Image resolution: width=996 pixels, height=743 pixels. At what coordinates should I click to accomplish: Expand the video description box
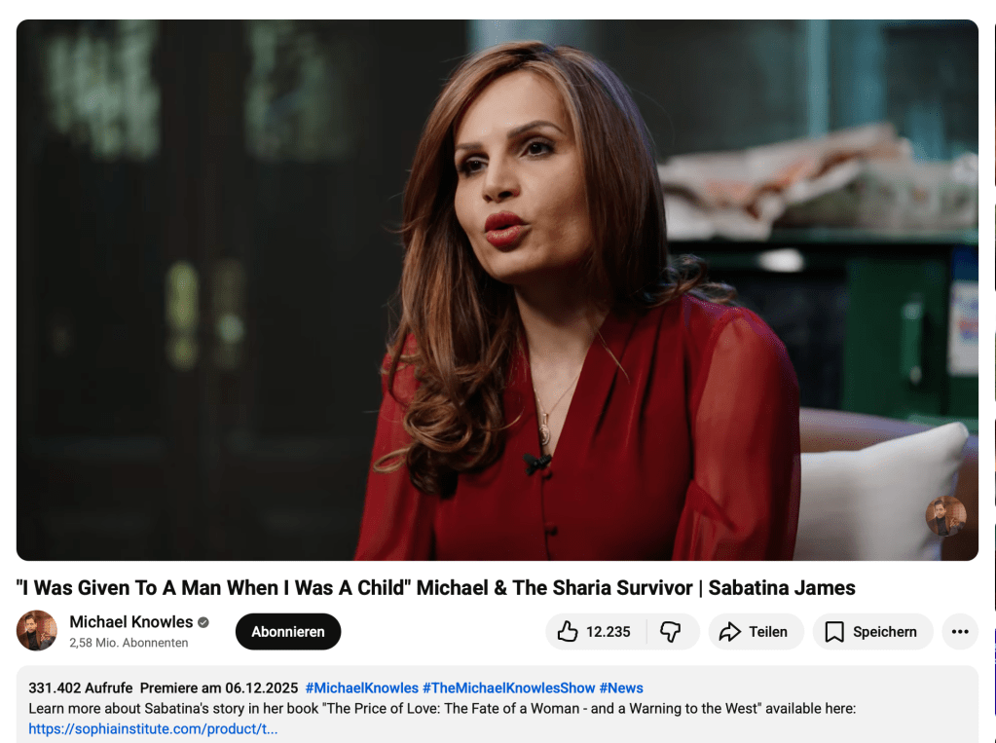tap(498, 704)
